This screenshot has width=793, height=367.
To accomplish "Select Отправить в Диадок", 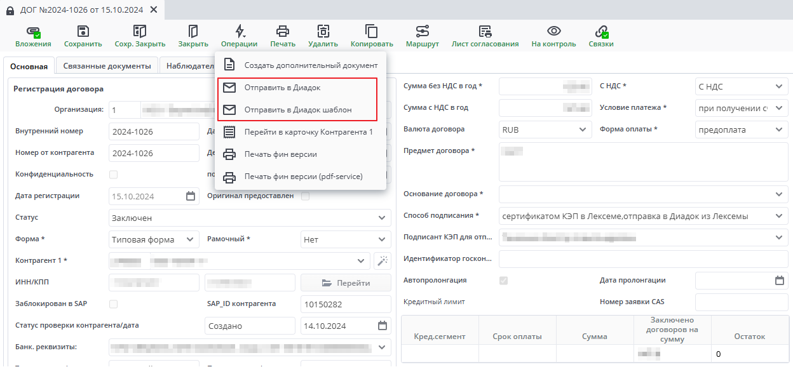I will coord(301,88).
